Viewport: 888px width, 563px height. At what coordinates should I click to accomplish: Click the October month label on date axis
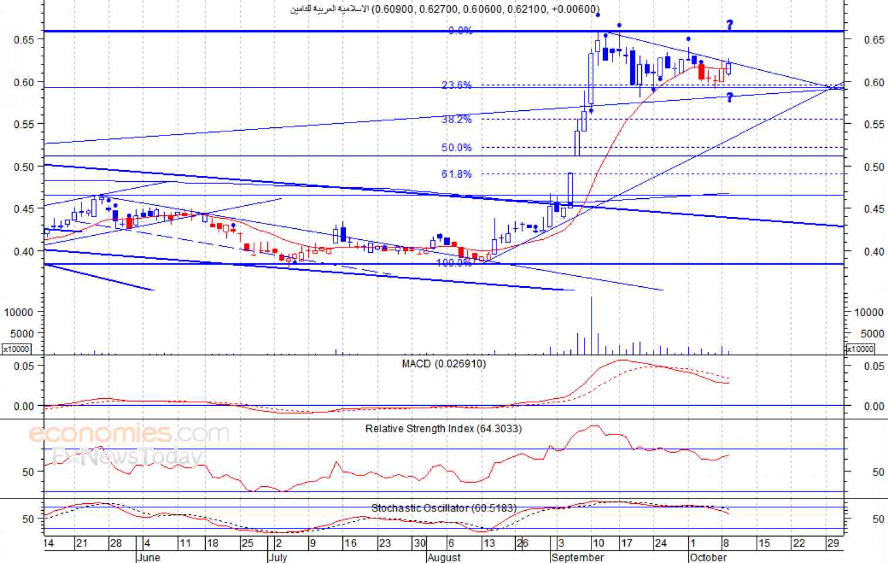(708, 557)
